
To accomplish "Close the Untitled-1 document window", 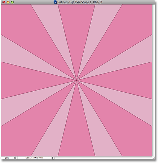I will click(4, 2).
